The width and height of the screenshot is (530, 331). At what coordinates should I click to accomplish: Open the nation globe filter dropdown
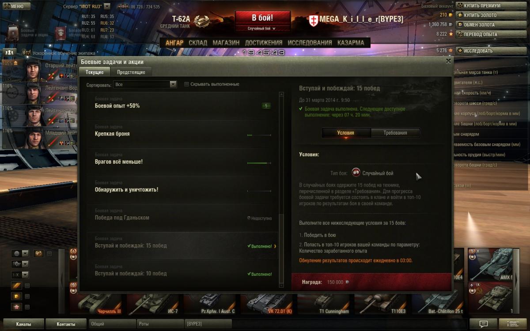[x=20, y=253]
